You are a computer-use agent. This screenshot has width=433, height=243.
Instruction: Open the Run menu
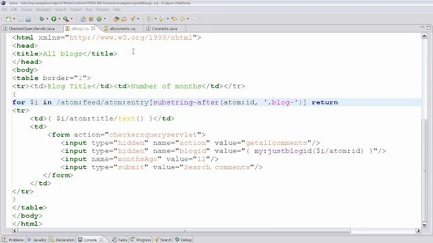[x=89, y=10]
